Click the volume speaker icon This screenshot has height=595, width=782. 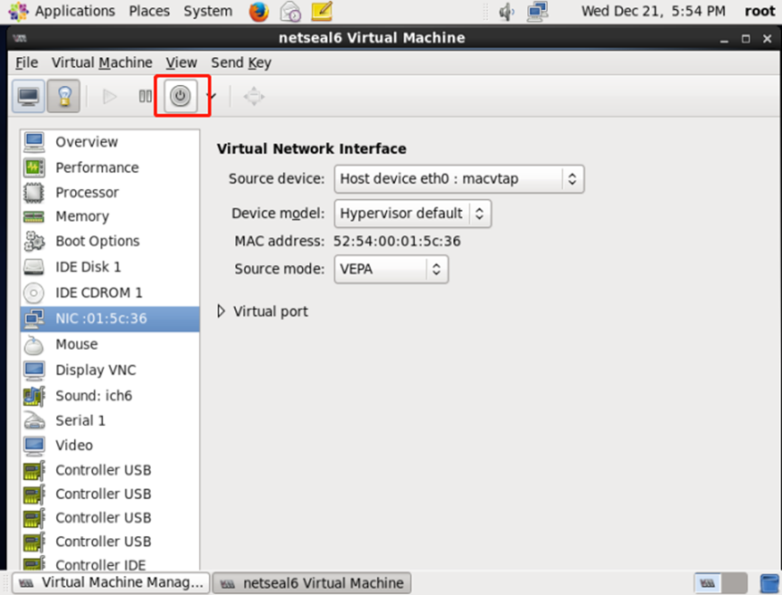point(506,12)
